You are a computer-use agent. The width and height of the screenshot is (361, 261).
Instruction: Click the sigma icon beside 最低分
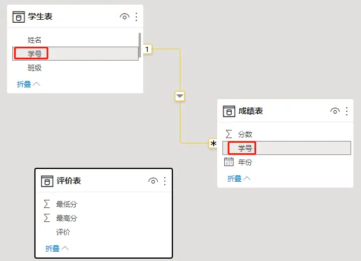[x=47, y=204]
